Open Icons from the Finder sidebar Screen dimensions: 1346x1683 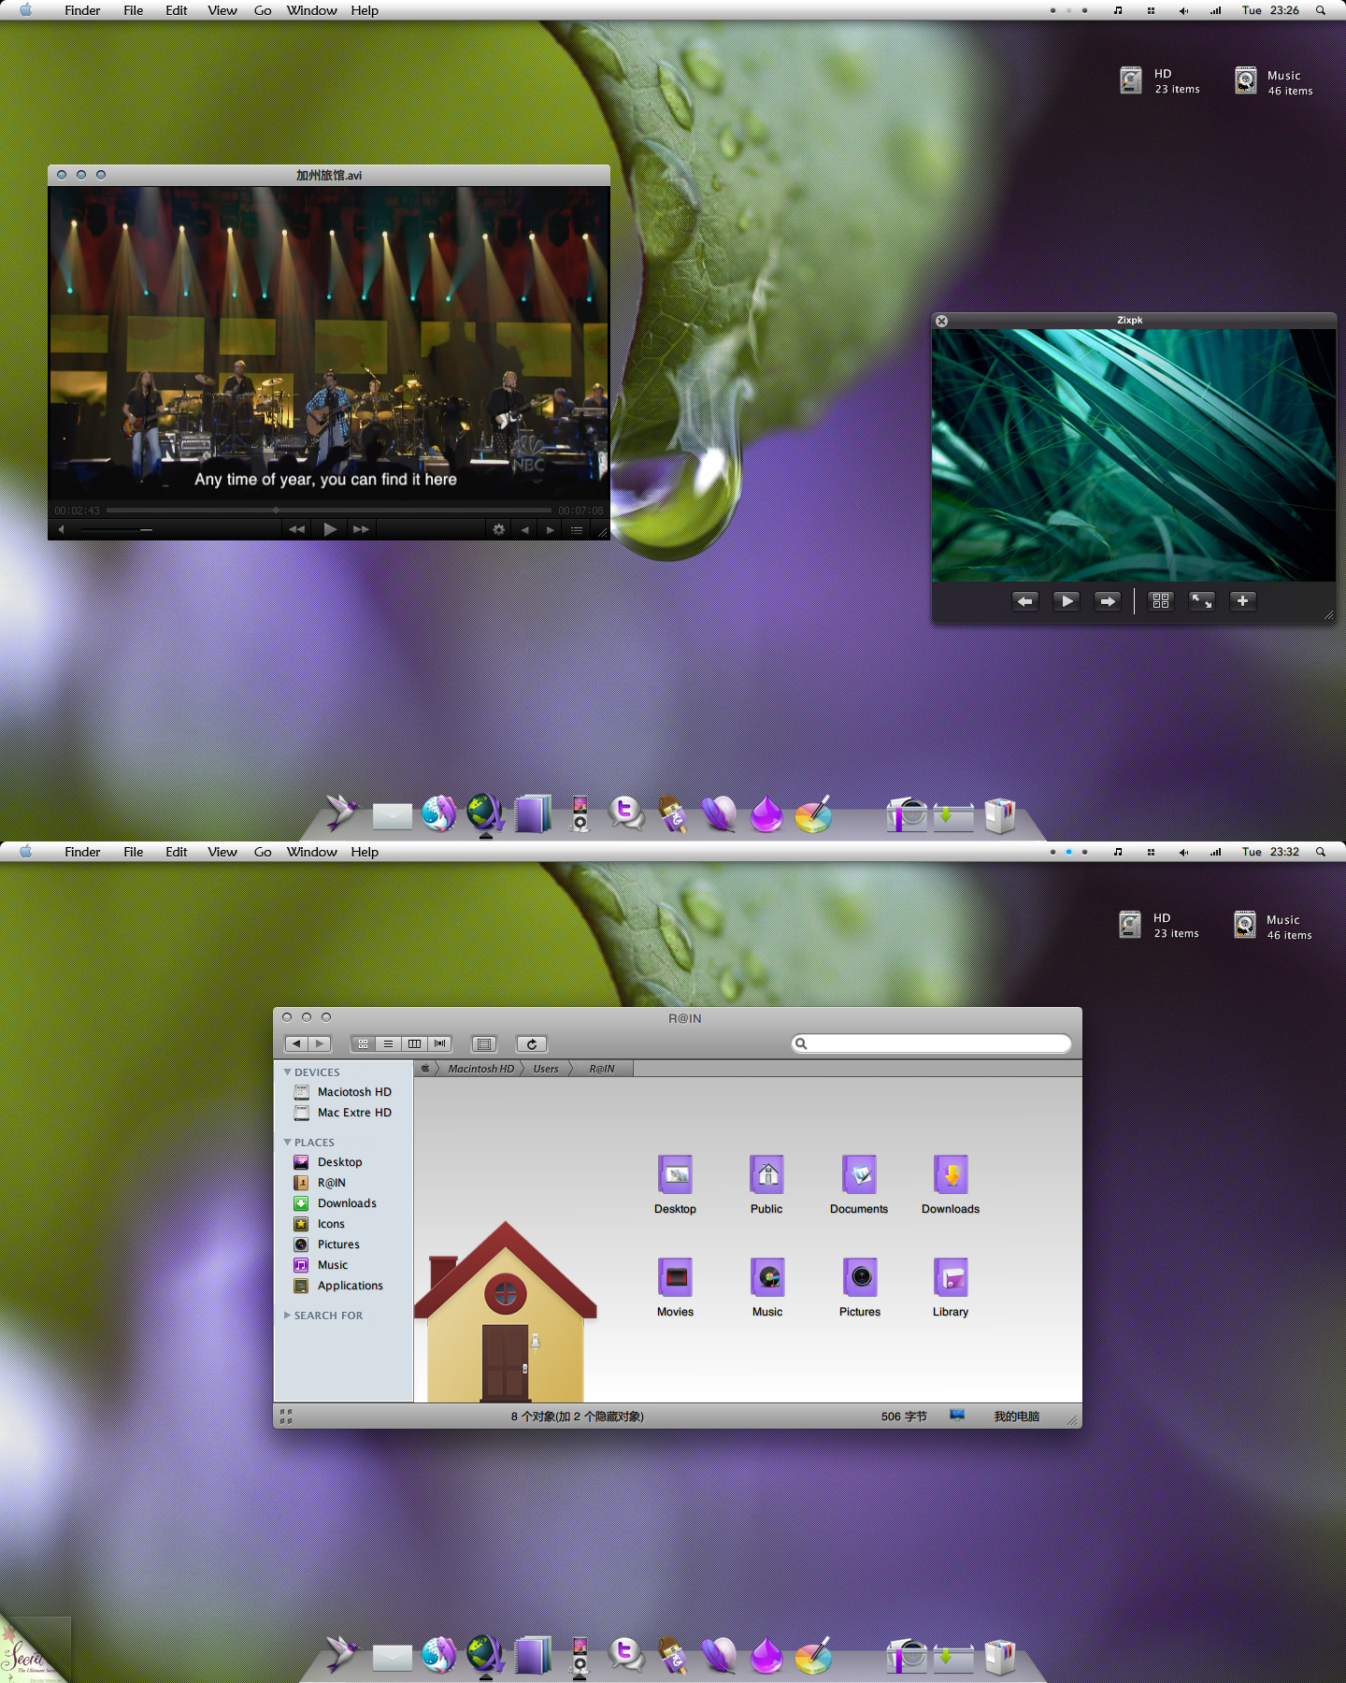point(320,1224)
